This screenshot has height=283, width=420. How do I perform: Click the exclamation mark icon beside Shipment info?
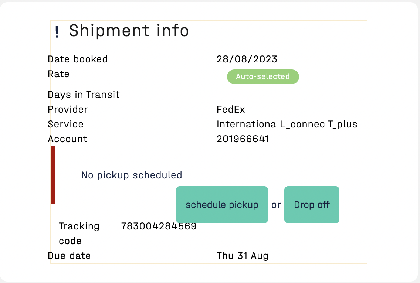(57, 32)
